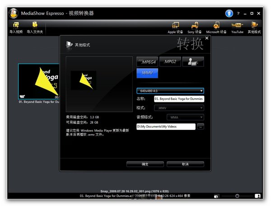Click the Windows Media Player update note
Viewport: 271px width, 206px height.
(97, 132)
